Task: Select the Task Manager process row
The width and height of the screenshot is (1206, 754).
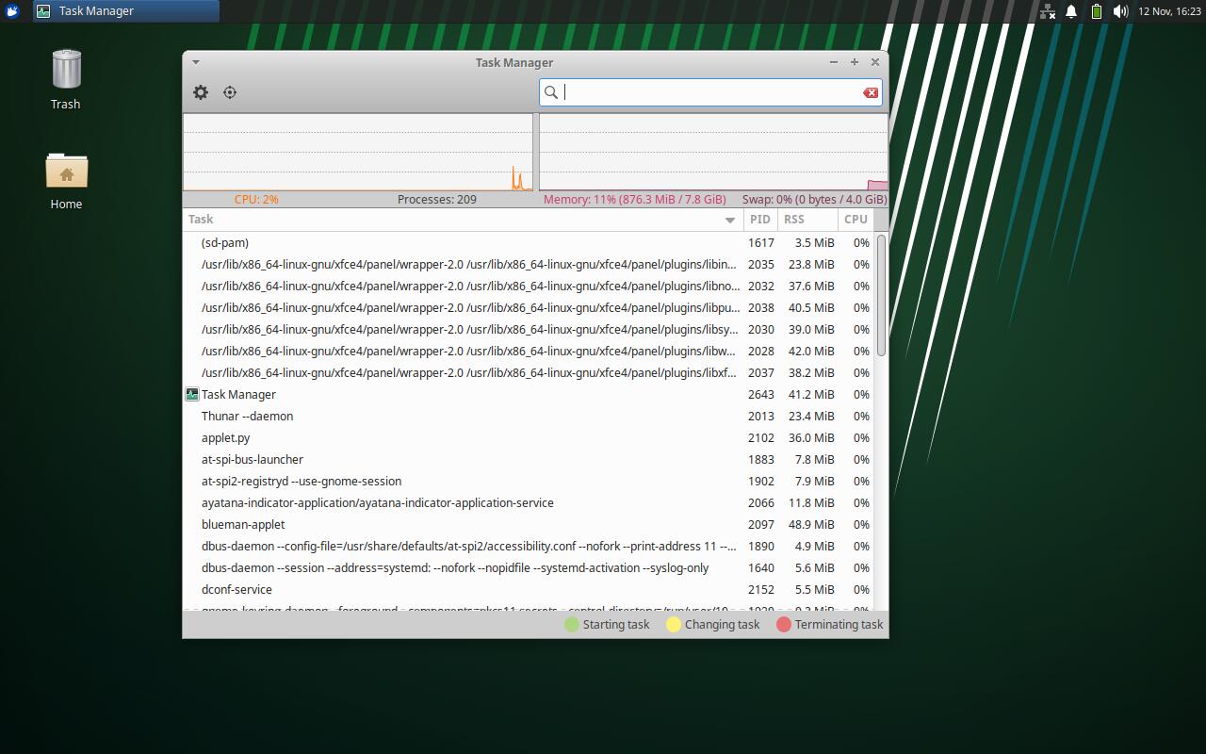Action: [x=529, y=395]
